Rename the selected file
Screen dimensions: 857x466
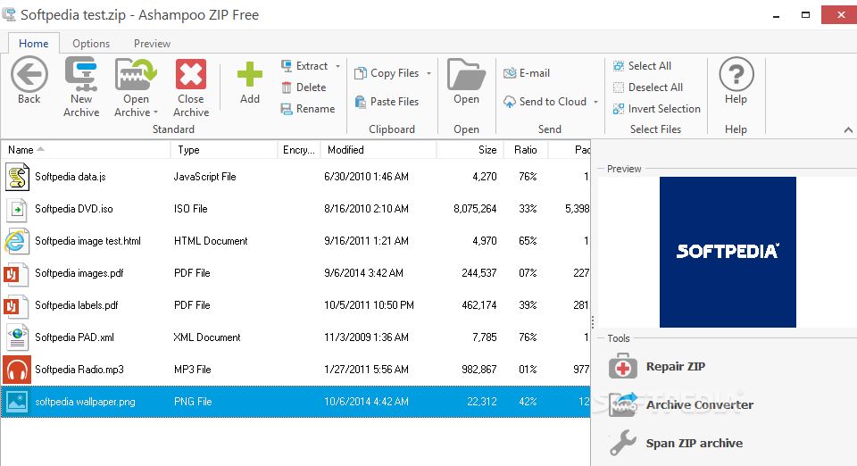308,109
